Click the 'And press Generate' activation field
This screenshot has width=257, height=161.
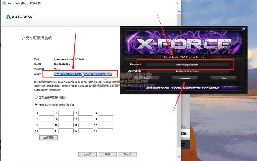click(187, 71)
